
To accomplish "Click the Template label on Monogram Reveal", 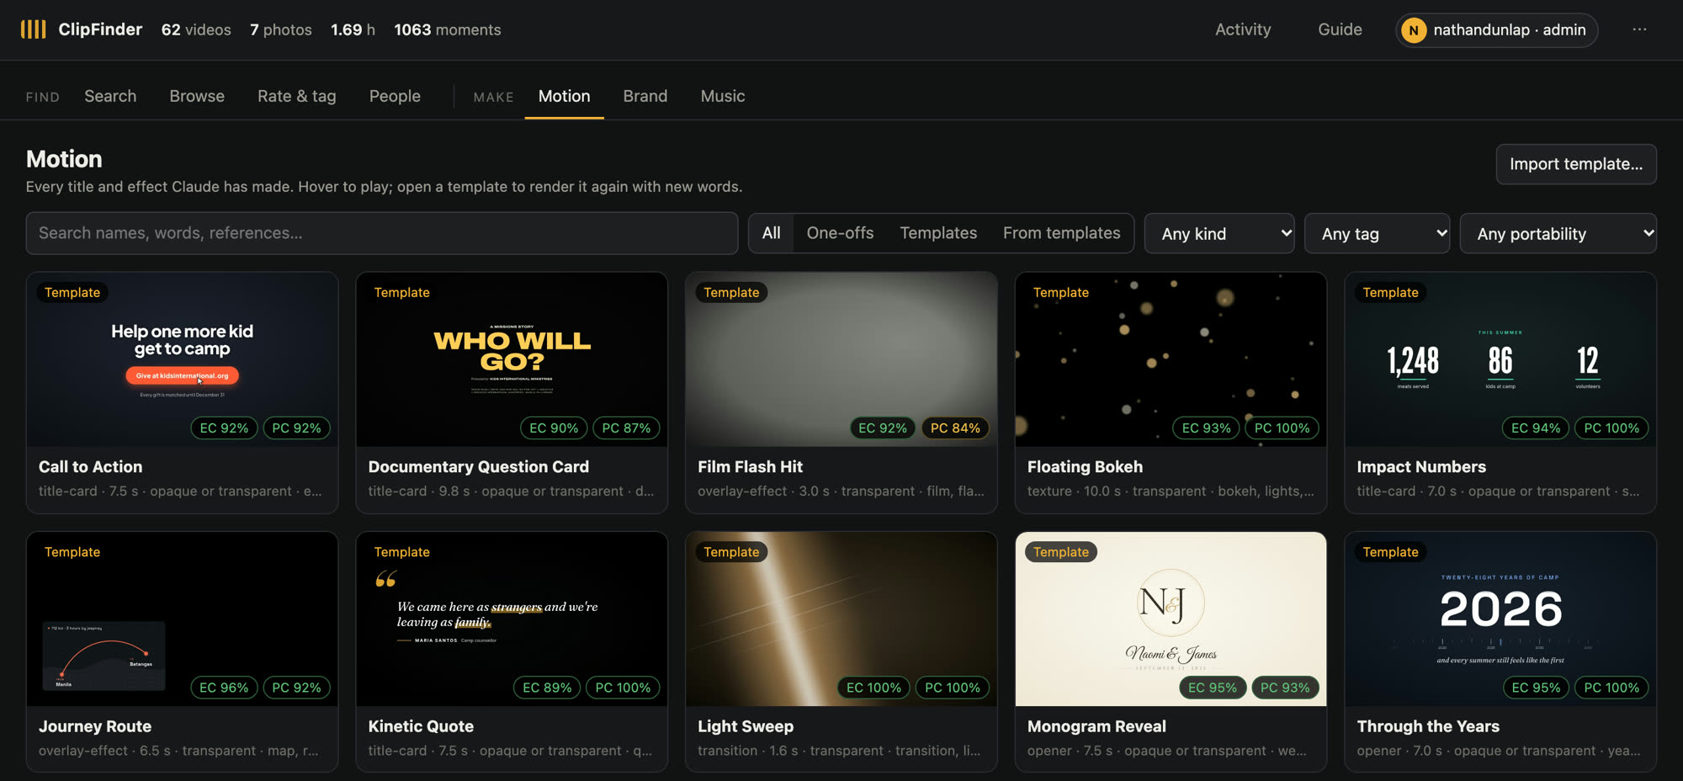I will [1061, 552].
